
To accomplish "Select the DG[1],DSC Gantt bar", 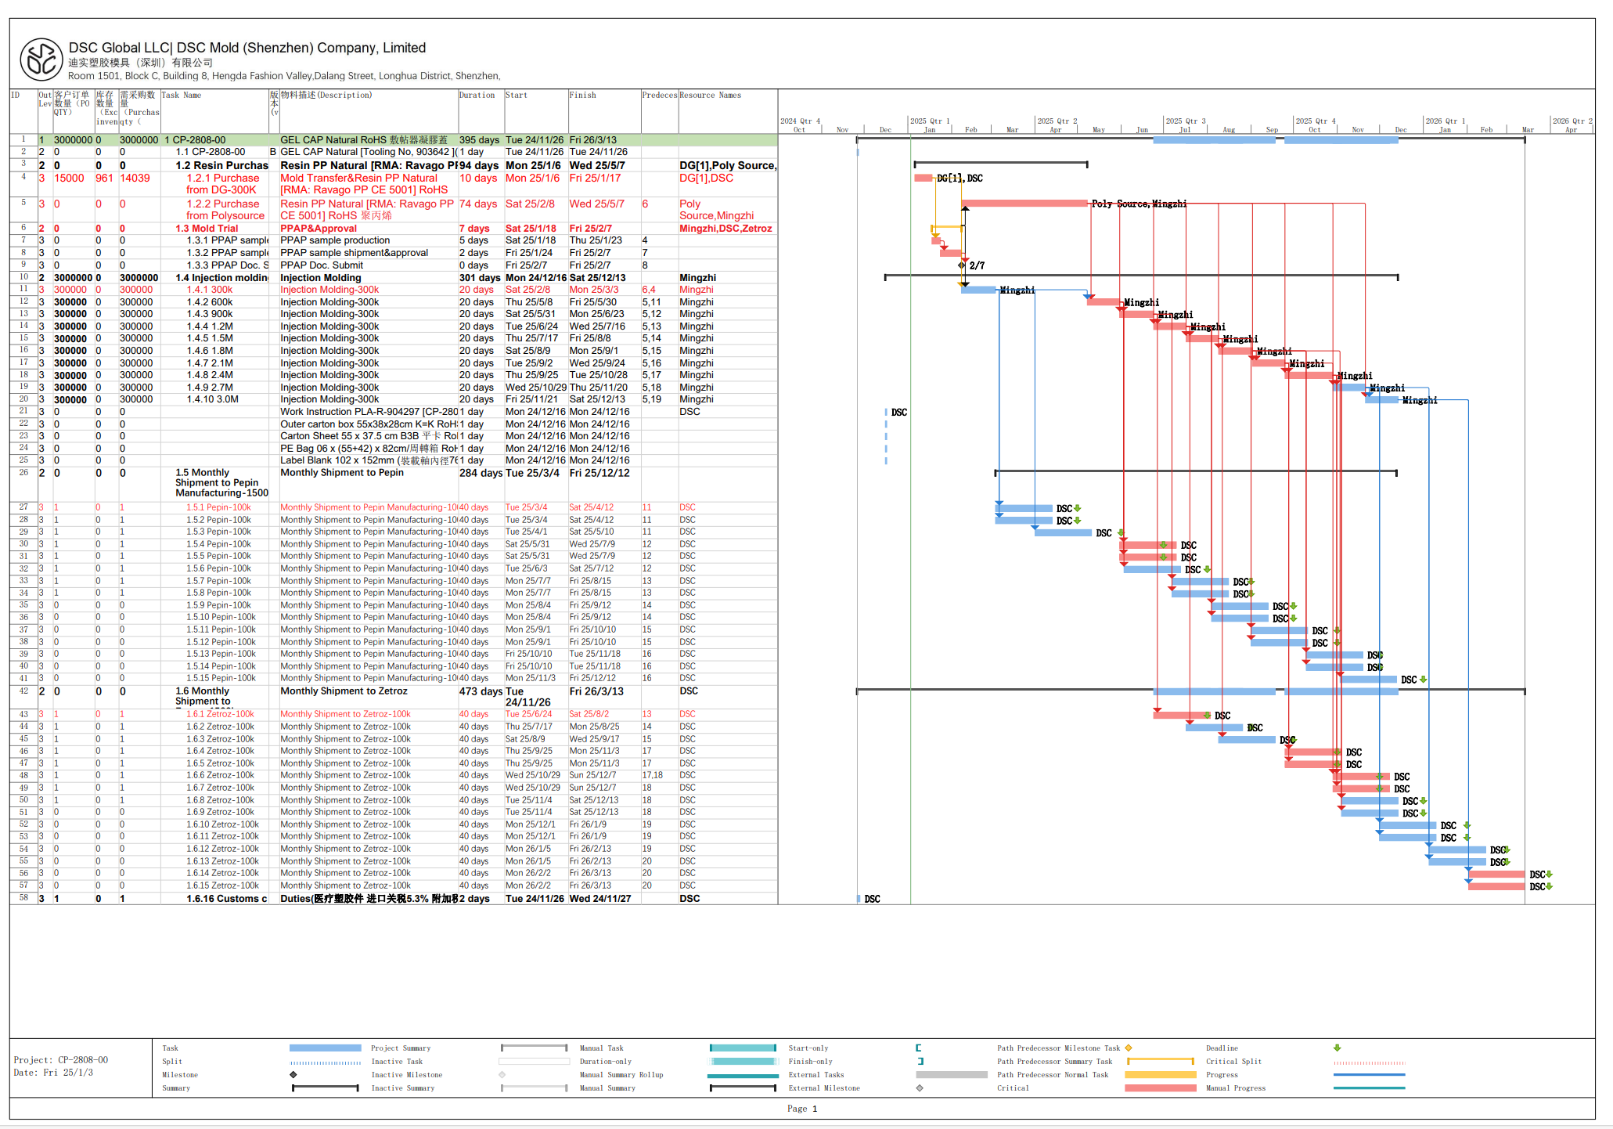I will pos(924,179).
